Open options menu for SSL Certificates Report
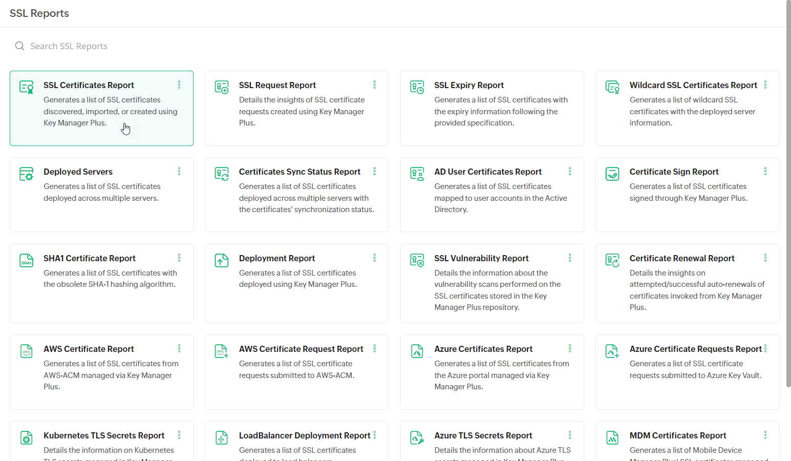791x461 pixels. pos(179,85)
